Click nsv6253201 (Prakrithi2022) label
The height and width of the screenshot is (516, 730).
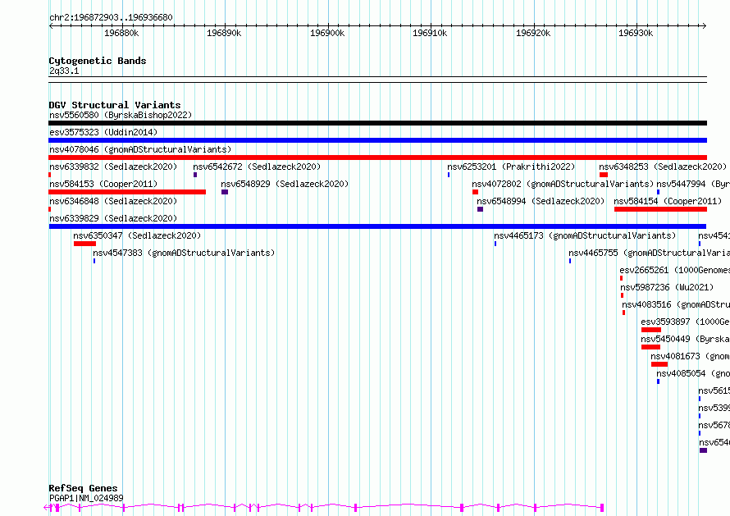coord(511,167)
